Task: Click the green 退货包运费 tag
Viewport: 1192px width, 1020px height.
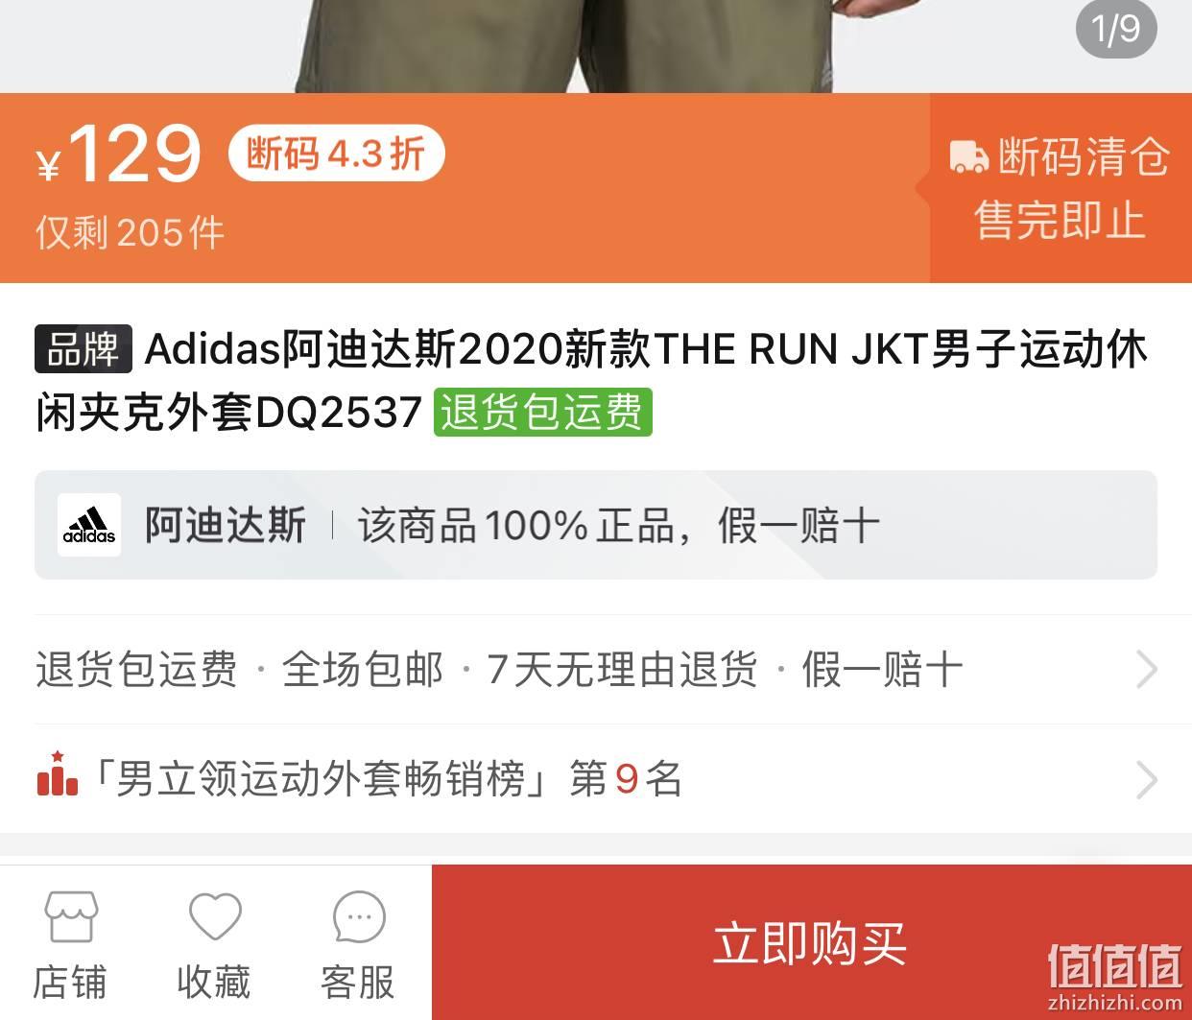Action: click(x=542, y=413)
